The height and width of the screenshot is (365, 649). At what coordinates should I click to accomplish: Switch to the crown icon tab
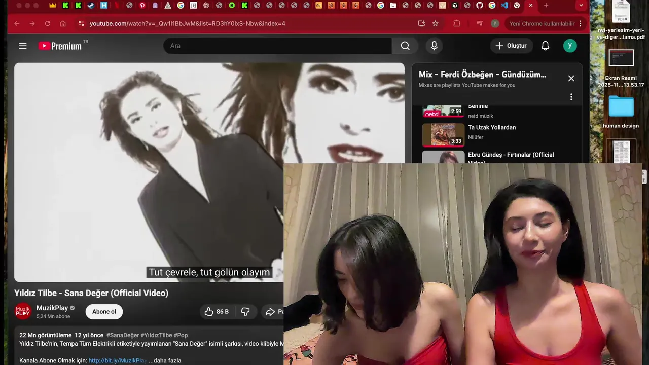(53, 5)
